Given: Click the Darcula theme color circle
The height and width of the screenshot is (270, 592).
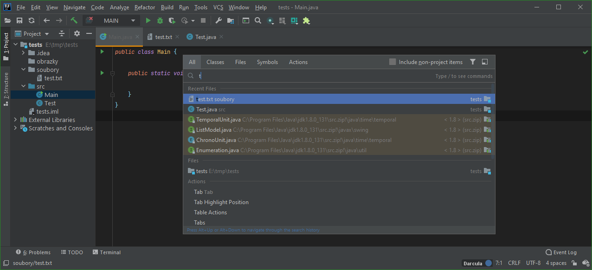Looking at the screenshot, I should (489, 263).
